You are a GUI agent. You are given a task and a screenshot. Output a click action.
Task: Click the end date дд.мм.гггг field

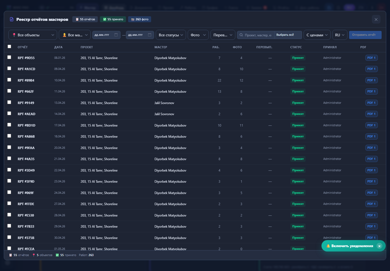point(140,35)
